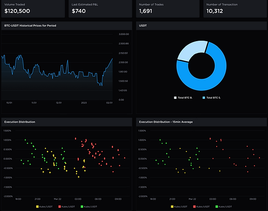The image size is (268, 211).
Task: Open the Volume Traded $120,500 card
Action: pyautogui.click(x=33, y=8)
